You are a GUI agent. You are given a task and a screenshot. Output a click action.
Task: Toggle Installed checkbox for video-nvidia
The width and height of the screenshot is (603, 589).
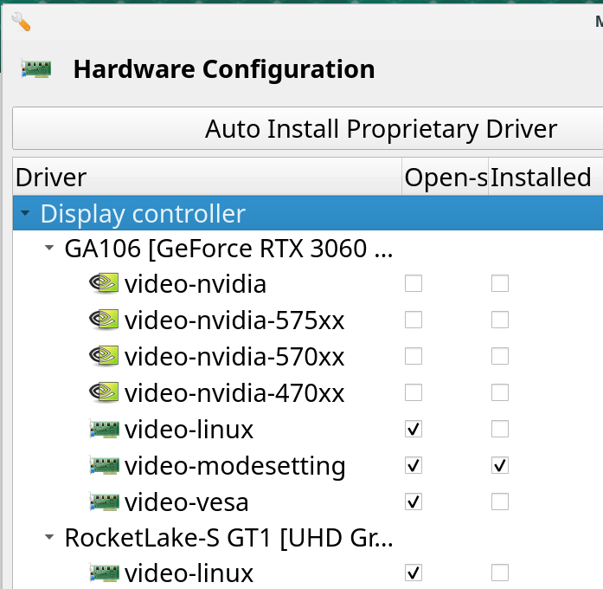[x=499, y=283]
